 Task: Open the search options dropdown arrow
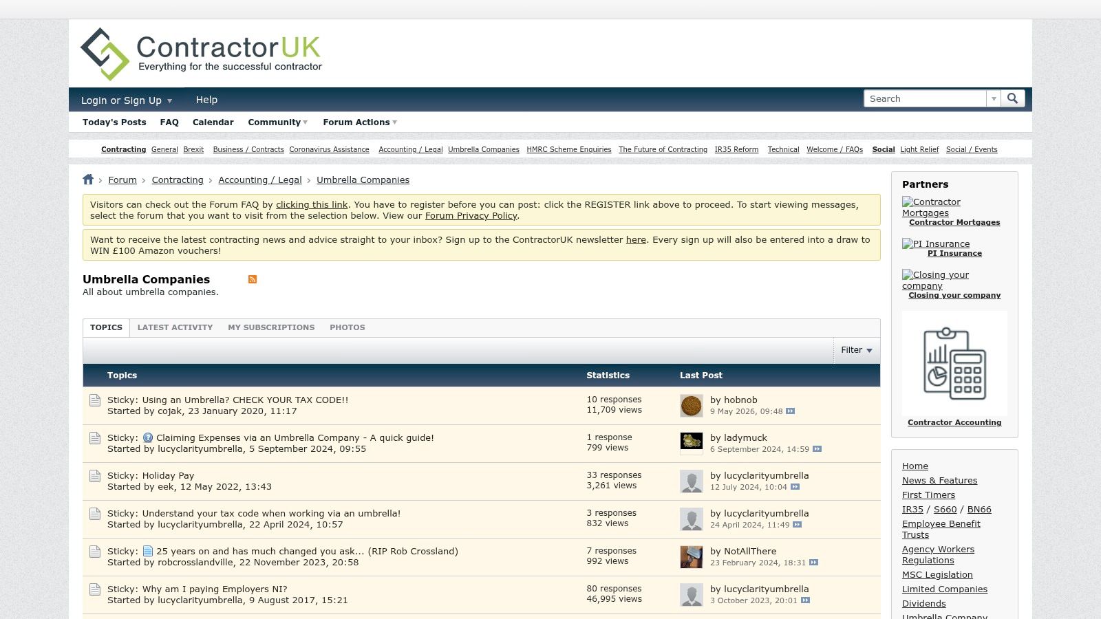(993, 99)
